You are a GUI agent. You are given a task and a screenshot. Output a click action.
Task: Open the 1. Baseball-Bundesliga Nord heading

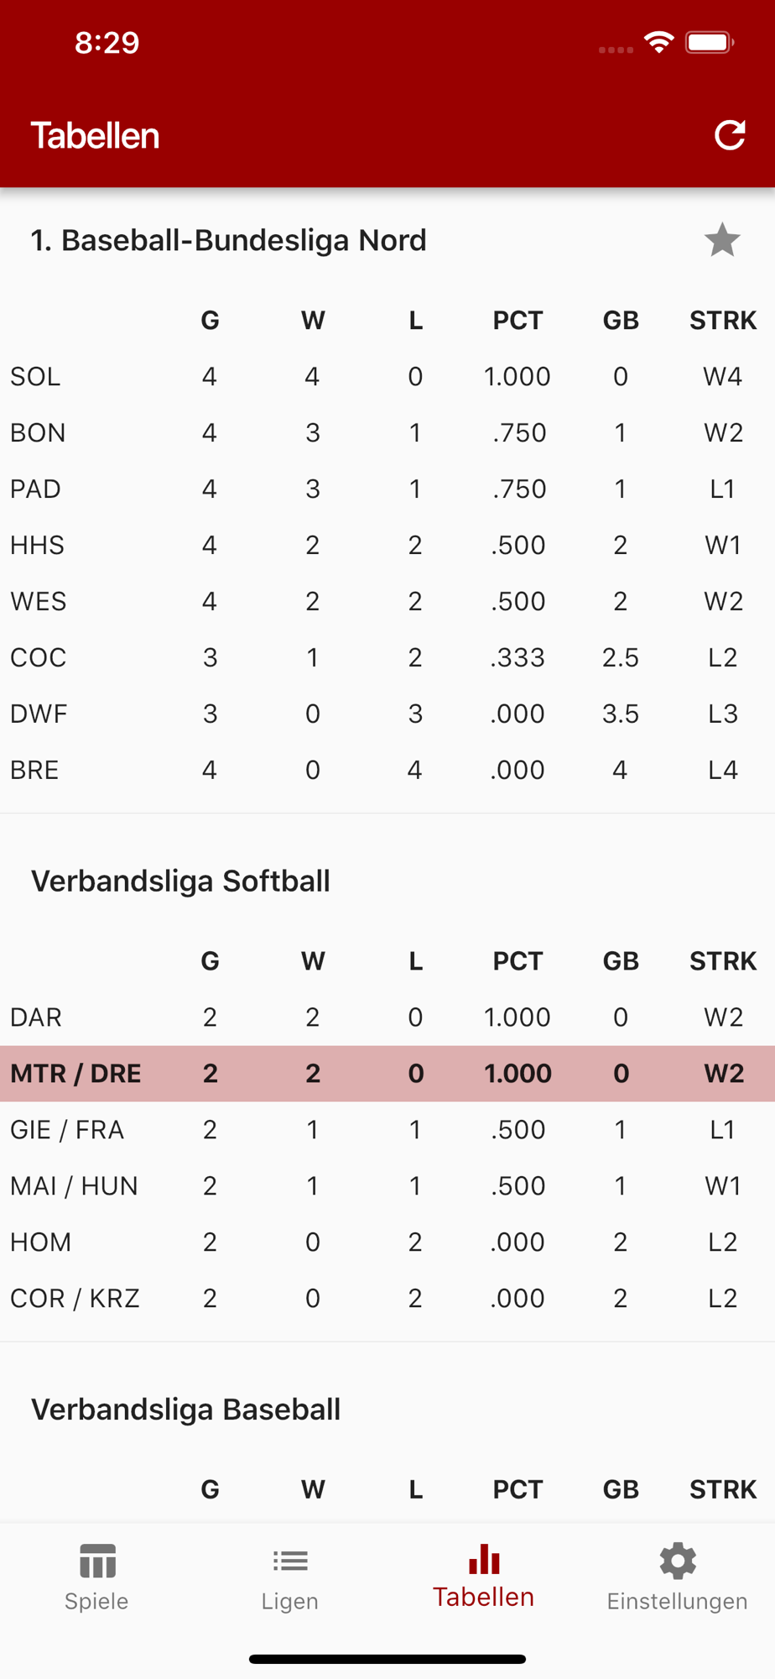coord(228,241)
